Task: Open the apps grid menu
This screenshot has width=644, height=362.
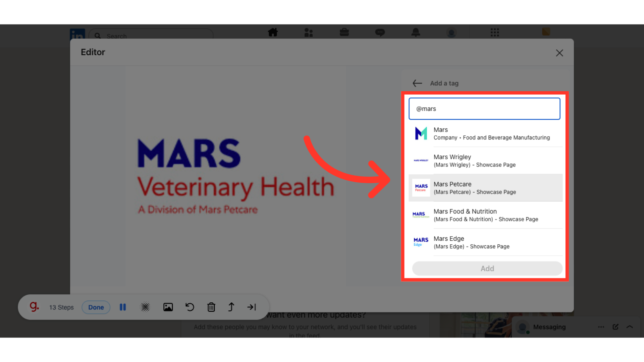Action: [495, 33]
